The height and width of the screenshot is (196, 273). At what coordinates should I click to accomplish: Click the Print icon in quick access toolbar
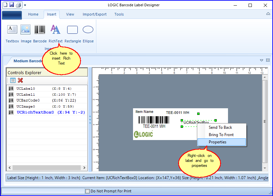18,5
